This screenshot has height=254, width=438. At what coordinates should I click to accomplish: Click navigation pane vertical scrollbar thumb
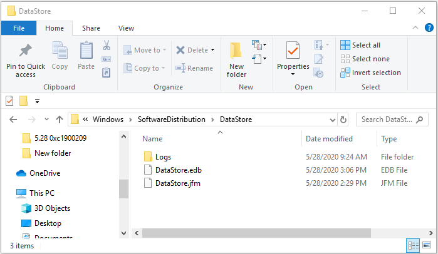click(x=123, y=189)
